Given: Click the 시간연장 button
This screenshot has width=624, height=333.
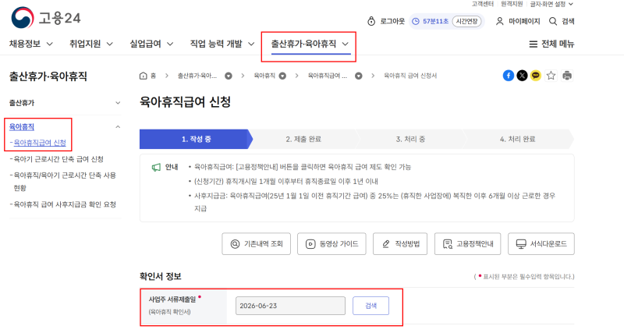Looking at the screenshot, I should 466,21.
